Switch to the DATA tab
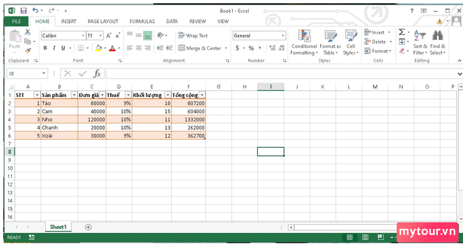The image size is (463, 248). (172, 22)
